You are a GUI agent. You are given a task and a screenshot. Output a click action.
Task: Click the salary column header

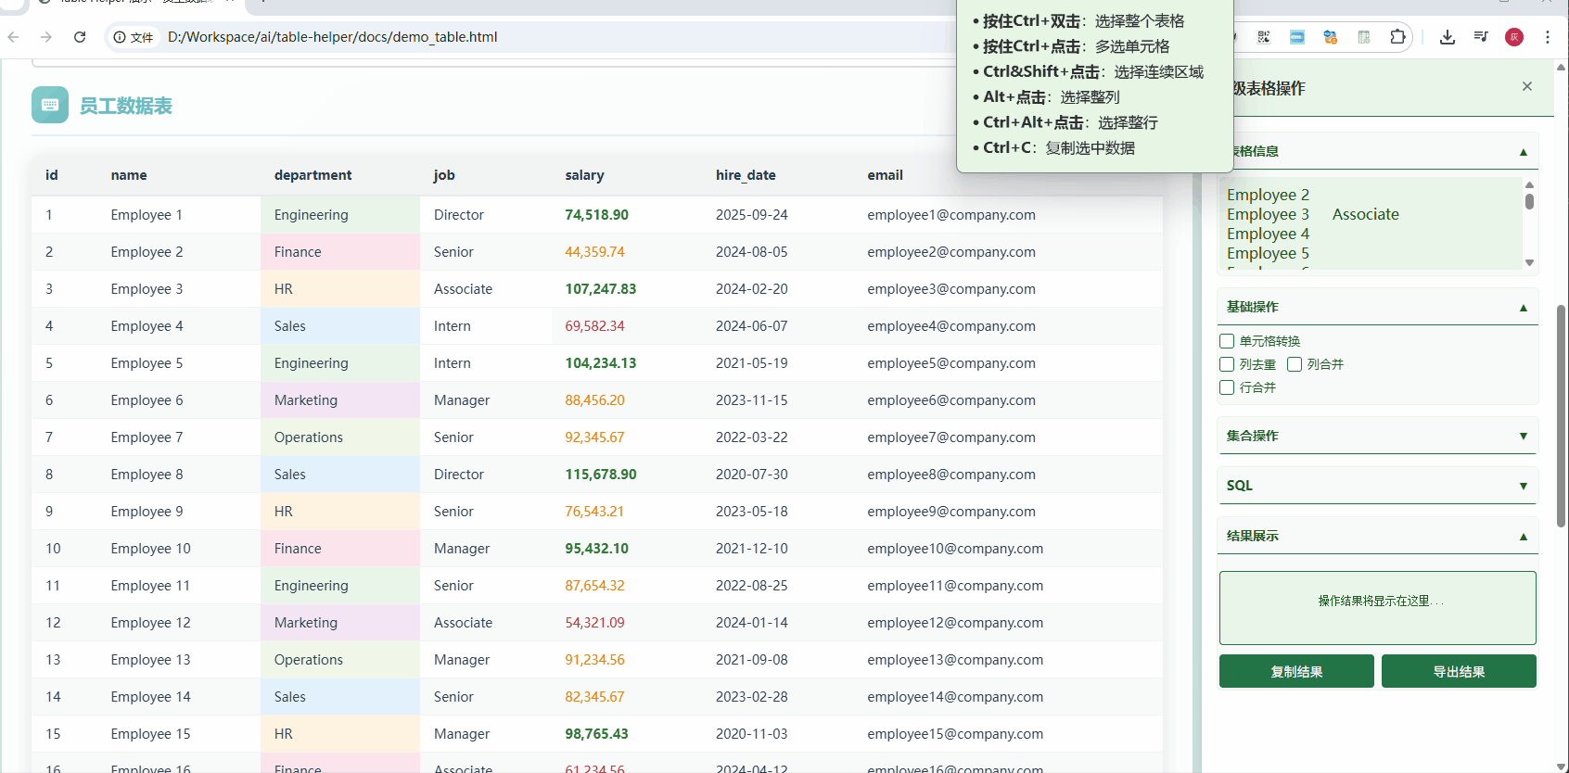pos(584,175)
